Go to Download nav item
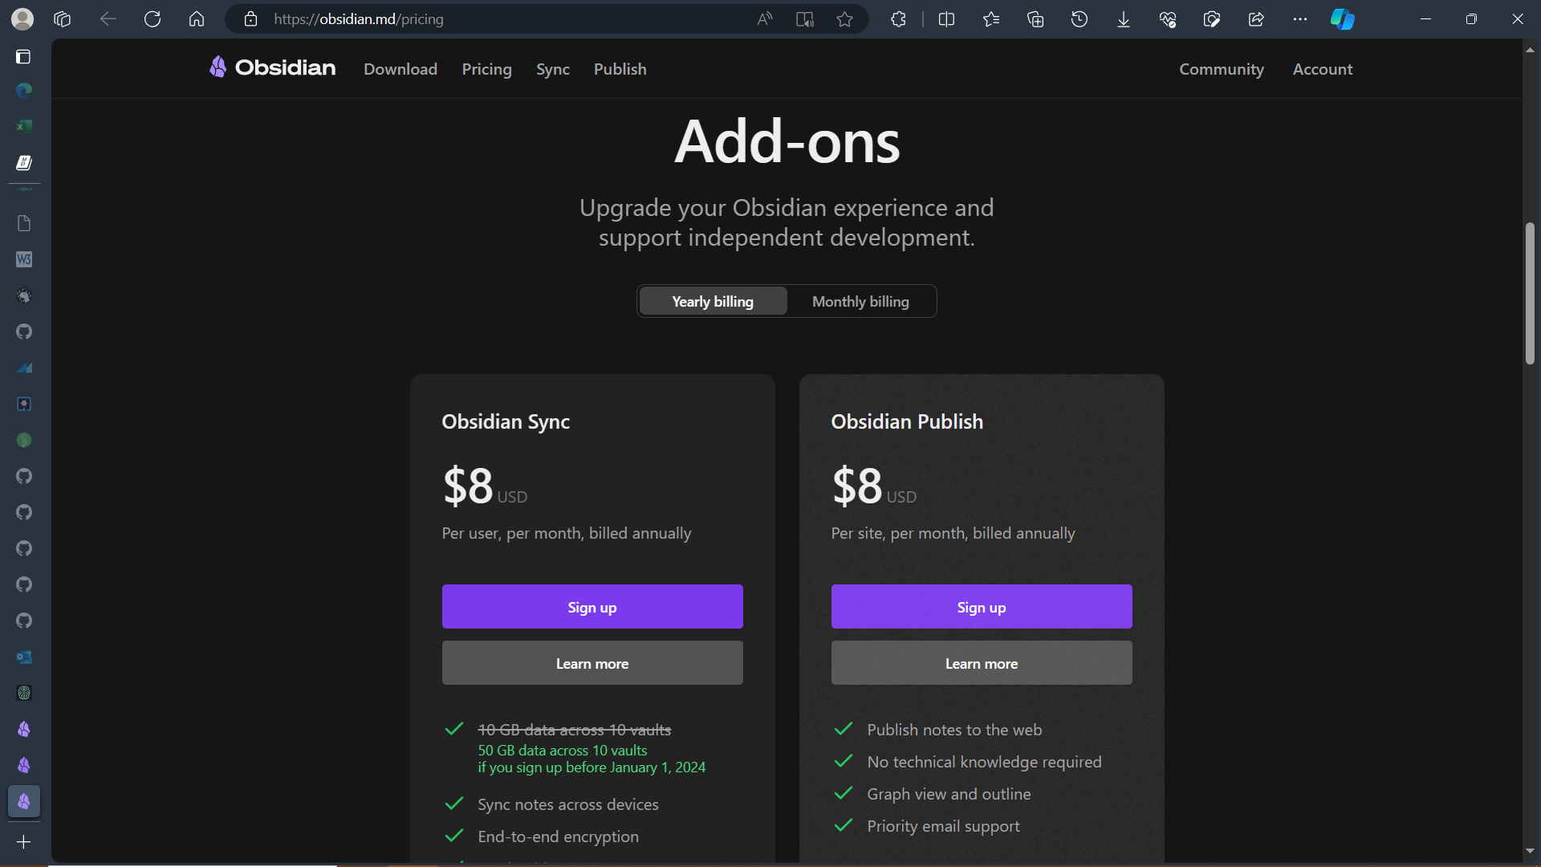This screenshot has width=1541, height=867. point(400,69)
